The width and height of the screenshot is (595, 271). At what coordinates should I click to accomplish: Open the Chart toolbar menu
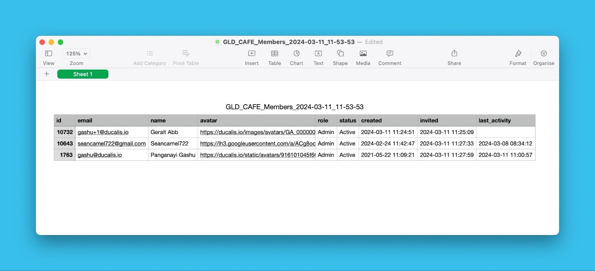coord(296,53)
